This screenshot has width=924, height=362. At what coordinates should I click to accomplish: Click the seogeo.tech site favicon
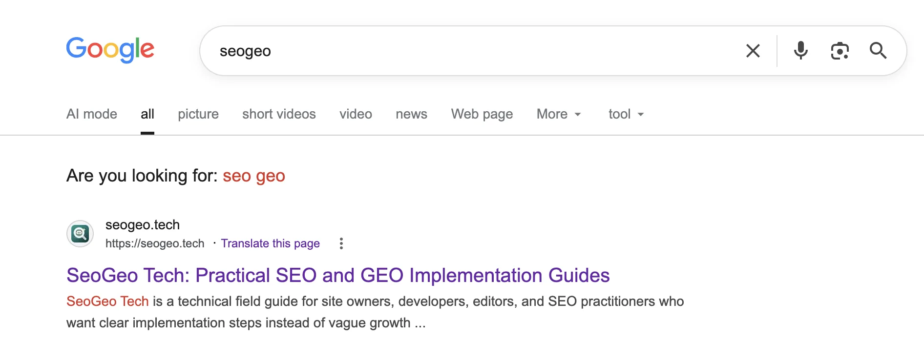[80, 234]
